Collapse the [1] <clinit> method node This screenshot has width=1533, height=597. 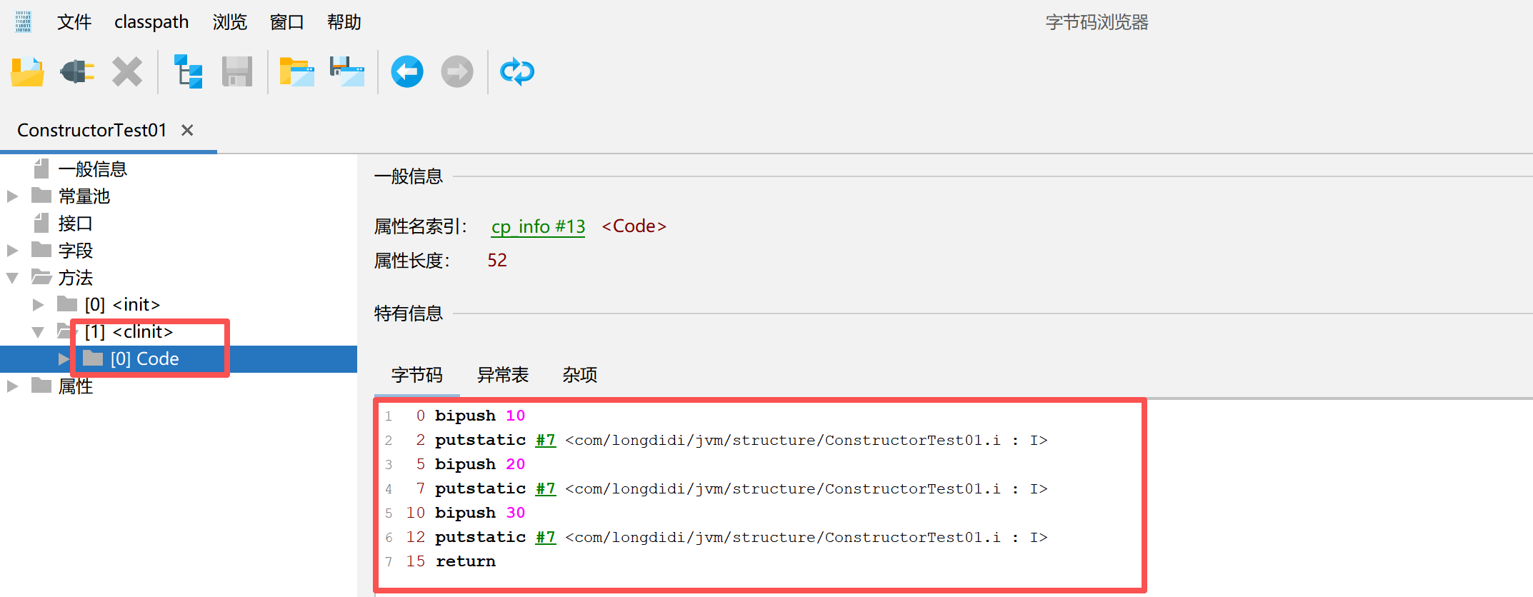point(38,332)
